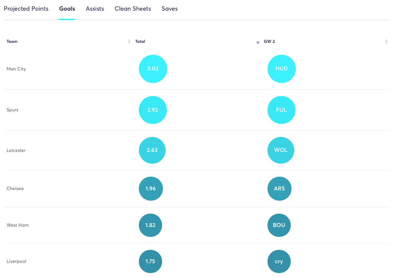This screenshot has height=277, width=393.
Task: Click the Man City team name
Action: pos(16,69)
